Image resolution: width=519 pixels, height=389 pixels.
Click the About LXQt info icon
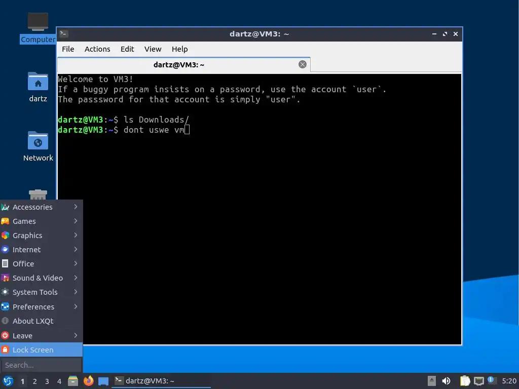point(5,321)
